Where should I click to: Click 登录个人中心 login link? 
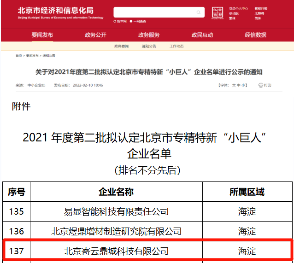click(238, 8)
